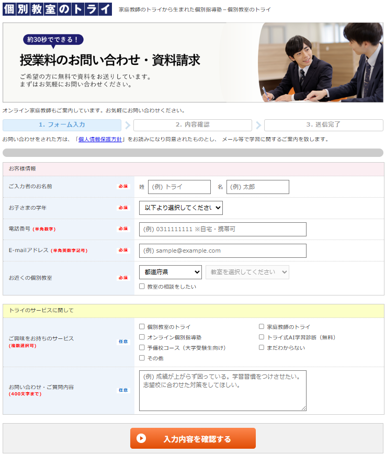The width and height of the screenshot is (385, 455).
Task: Click the gray progress bar above the form
Action: (x=192, y=153)
